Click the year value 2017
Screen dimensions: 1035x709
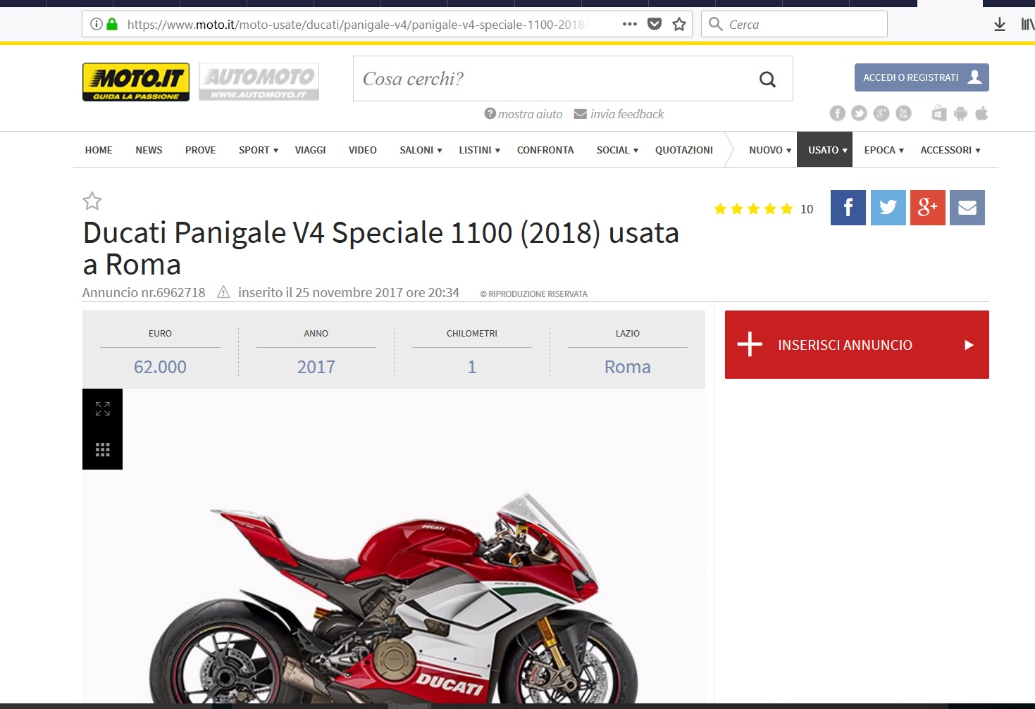316,367
